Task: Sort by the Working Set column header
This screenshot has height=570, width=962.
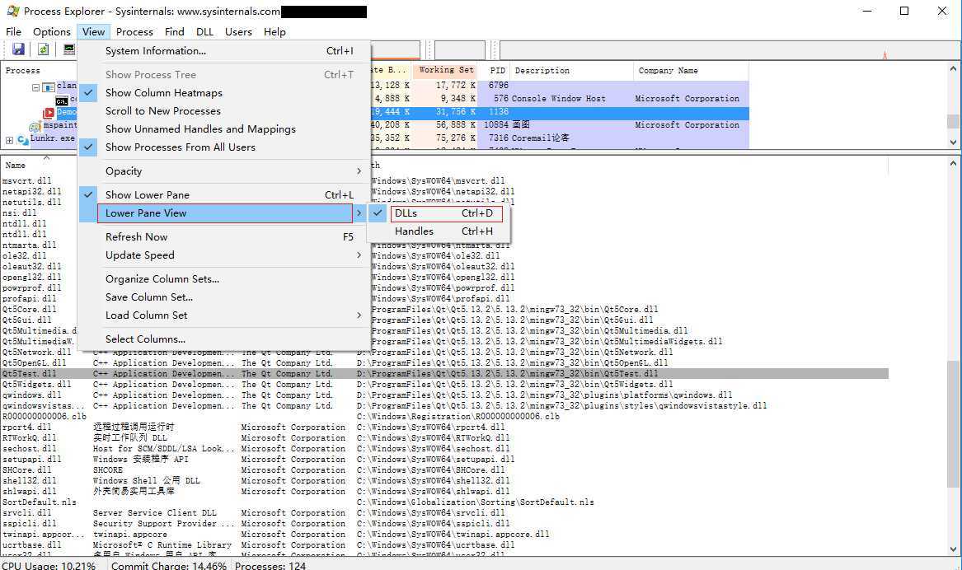Action: [446, 70]
